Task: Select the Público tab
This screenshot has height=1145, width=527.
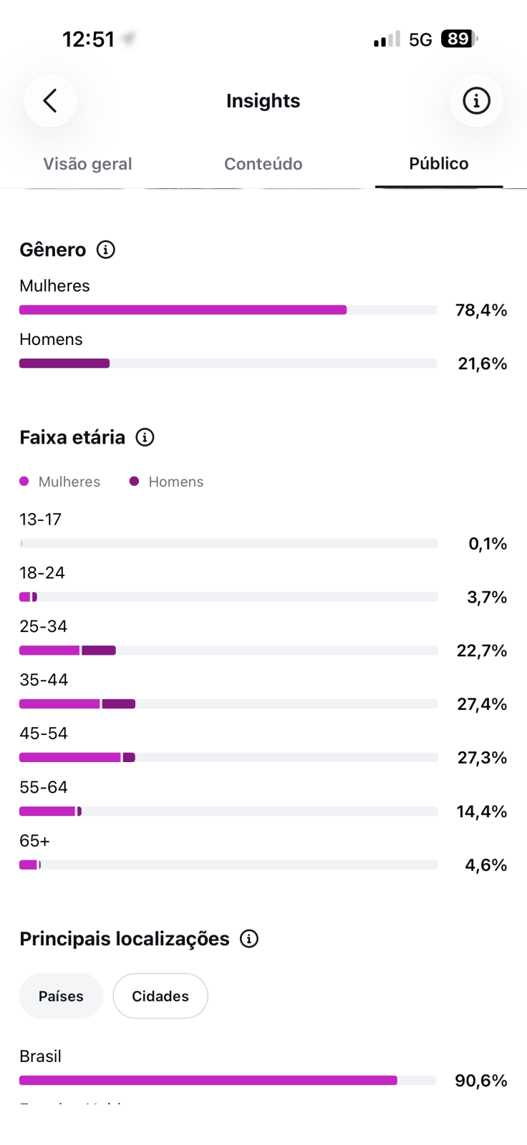Action: pos(439,164)
